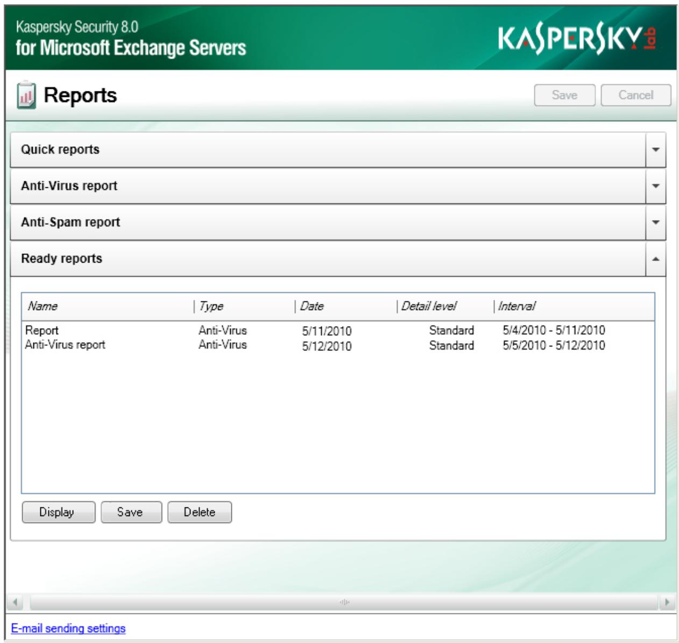Image resolution: width=679 pixels, height=643 pixels.
Task: Click the interval 5/4/2010 - 5/11/2010
Action: click(554, 330)
